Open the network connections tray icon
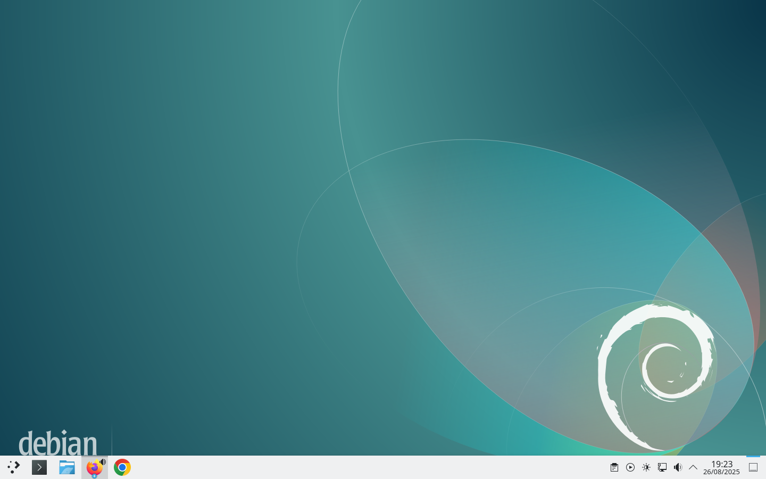Screen dimensions: 766x479 coord(662,467)
